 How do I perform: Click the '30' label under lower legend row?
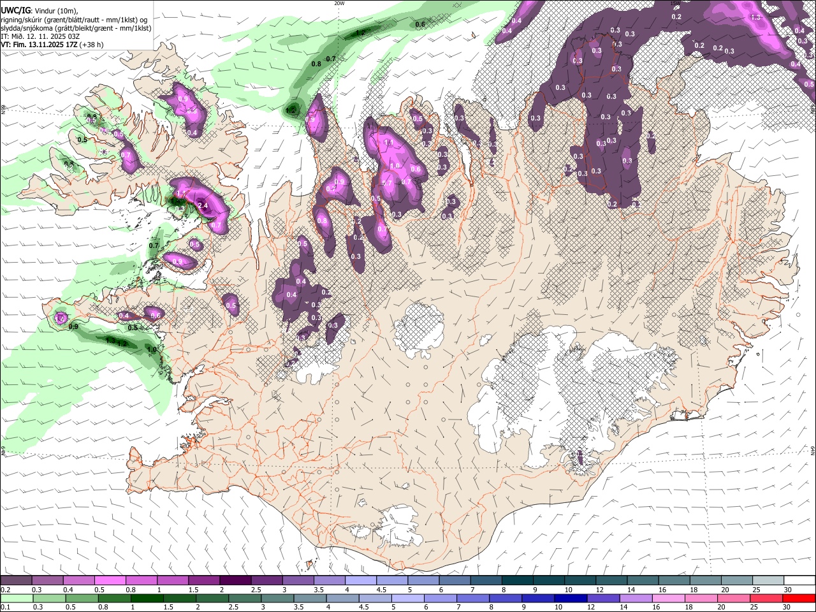[x=788, y=607]
